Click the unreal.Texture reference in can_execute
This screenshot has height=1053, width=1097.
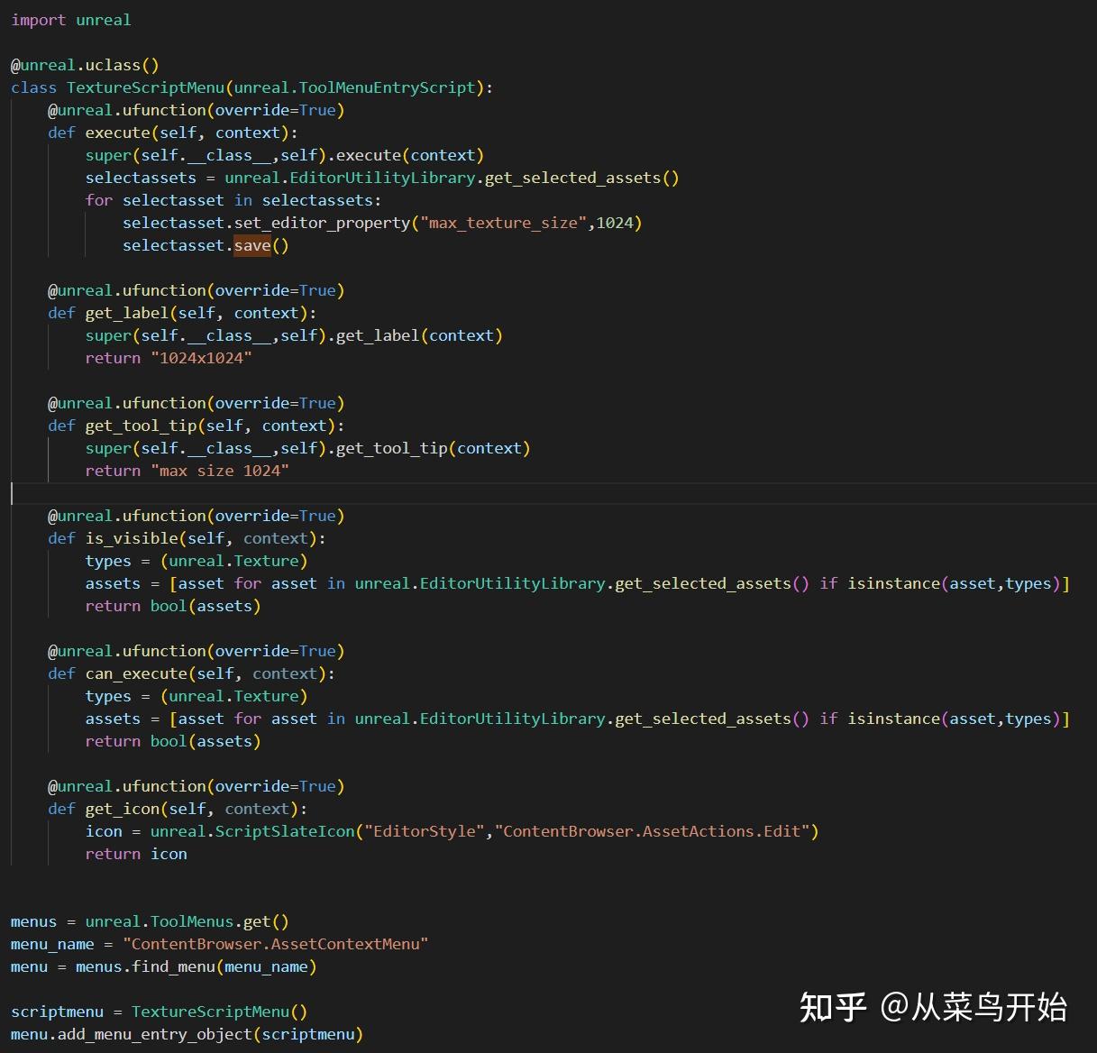pyautogui.click(x=233, y=695)
